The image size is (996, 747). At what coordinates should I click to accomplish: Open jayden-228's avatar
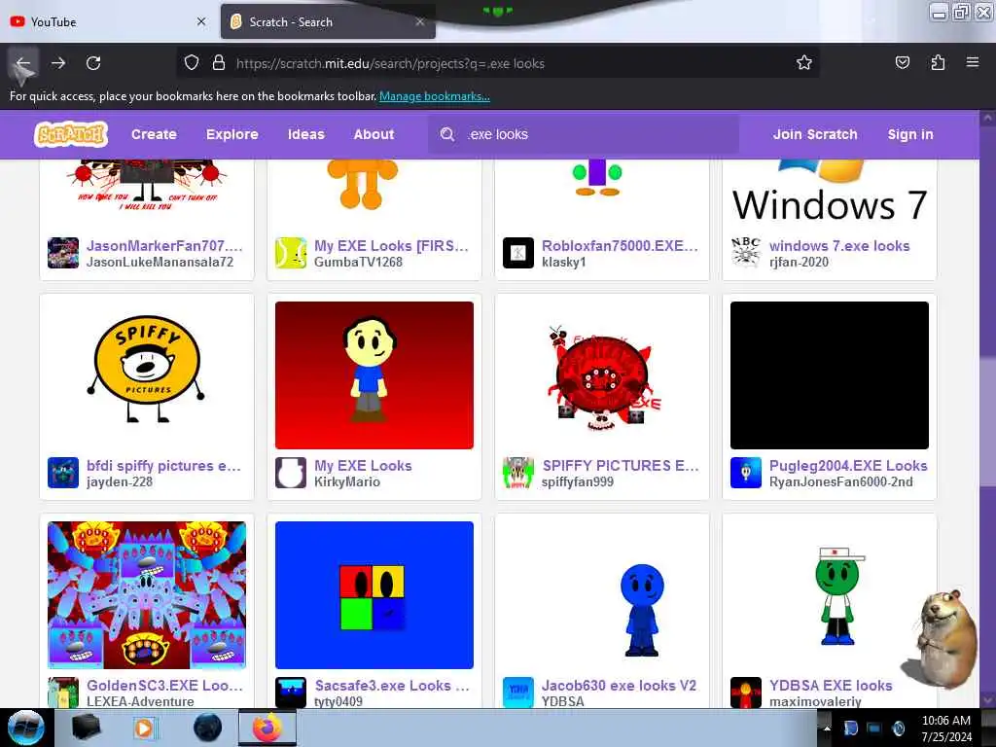(63, 473)
